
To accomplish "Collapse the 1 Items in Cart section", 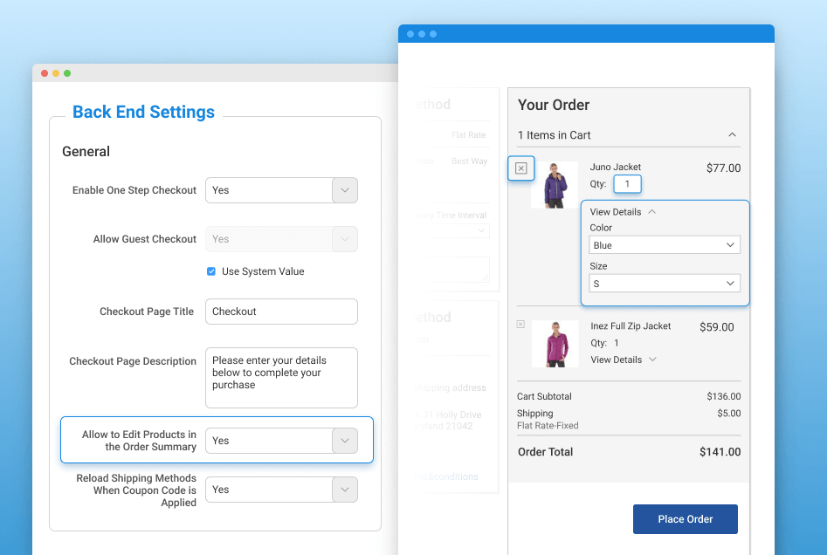I will pos(733,135).
